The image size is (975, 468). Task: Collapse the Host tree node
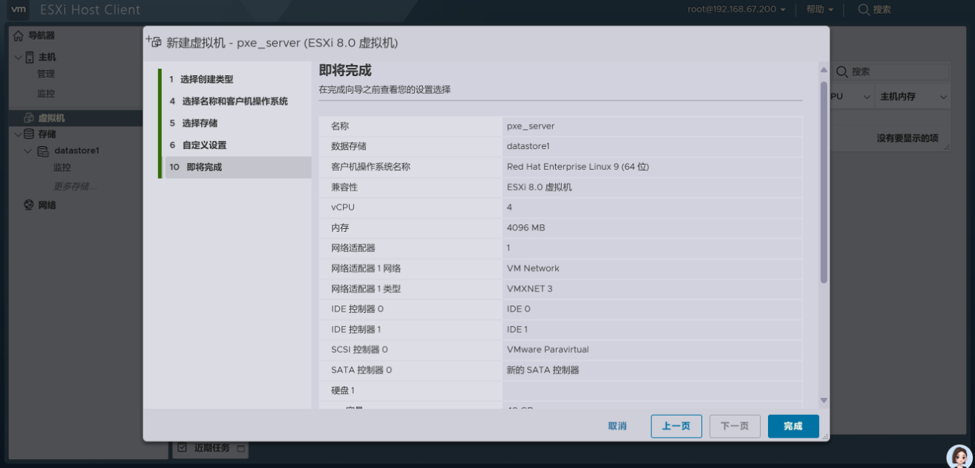point(18,57)
